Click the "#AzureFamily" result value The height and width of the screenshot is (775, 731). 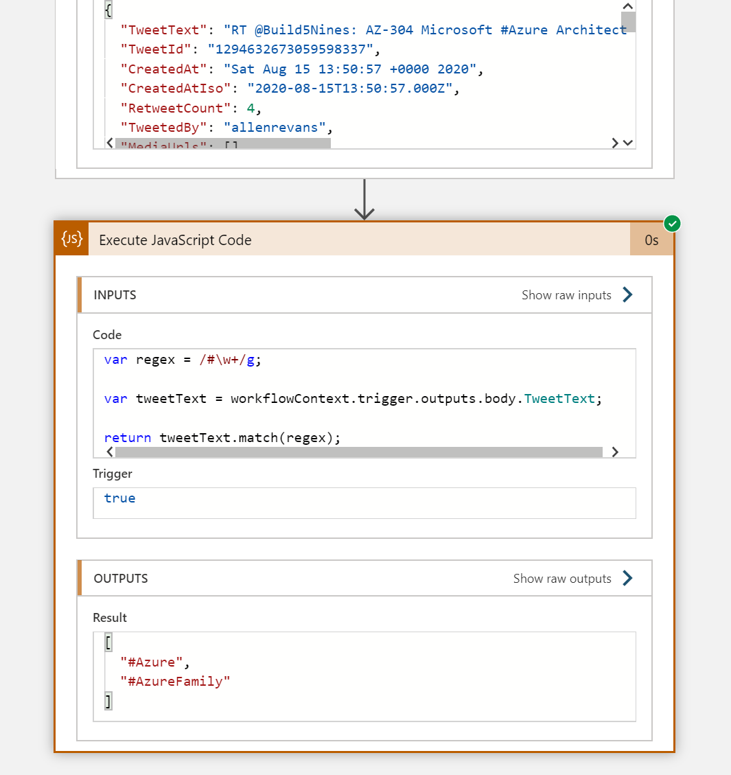pos(175,682)
